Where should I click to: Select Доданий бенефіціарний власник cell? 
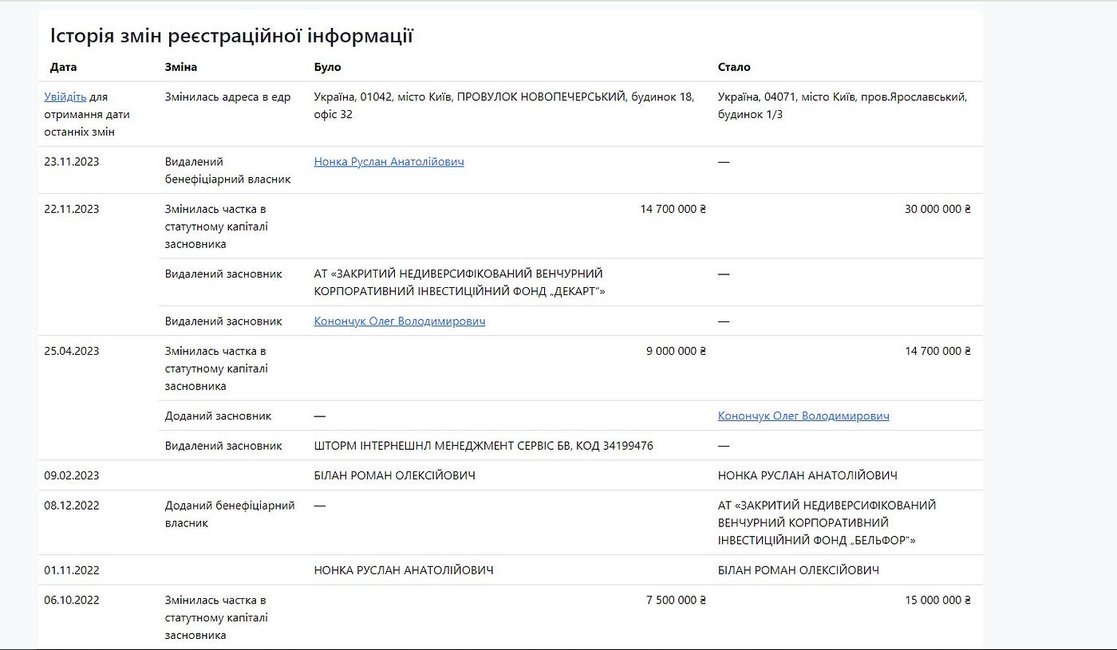tap(230, 514)
